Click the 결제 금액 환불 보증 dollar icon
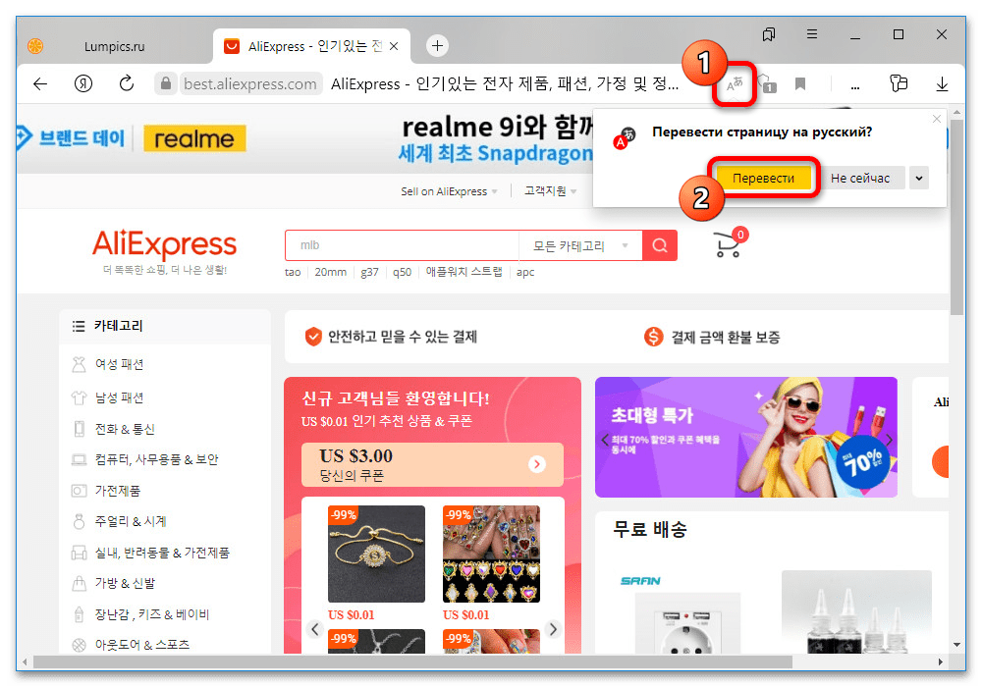982x687 pixels. [653, 337]
